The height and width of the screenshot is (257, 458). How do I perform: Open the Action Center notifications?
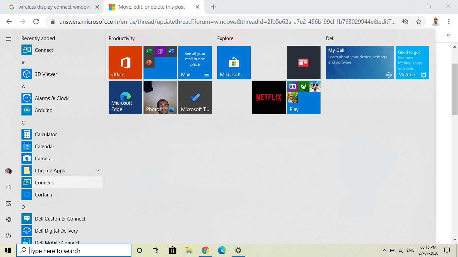coord(447,250)
